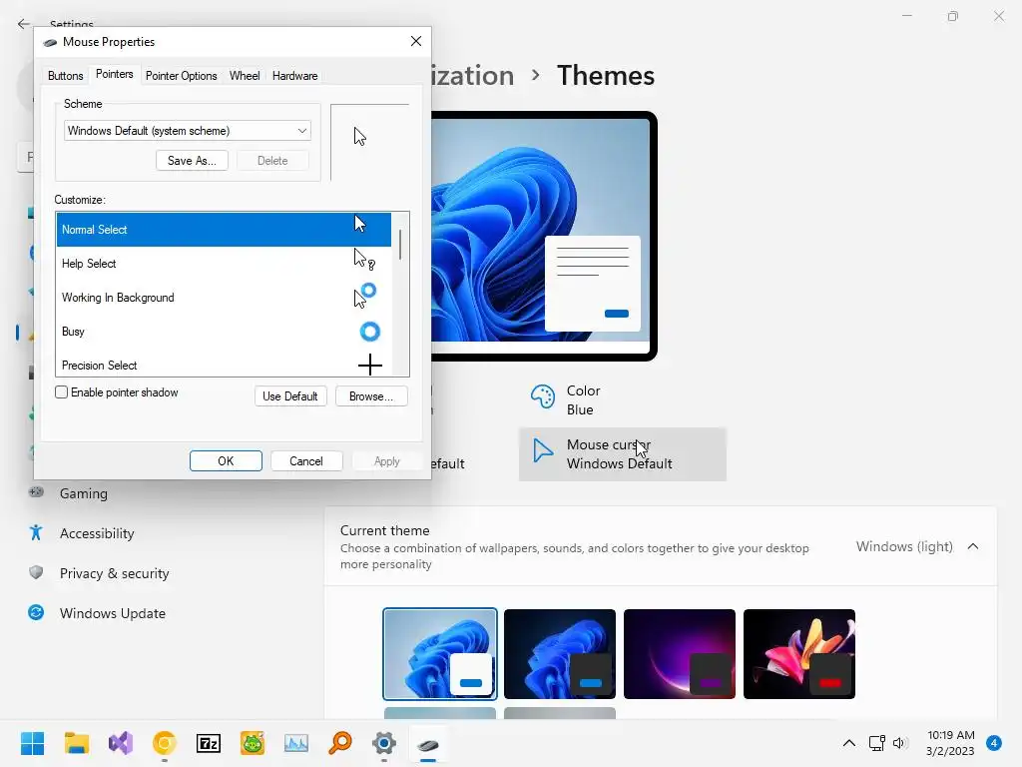Open the Pointer Options tab
1022x767 pixels.
(x=182, y=76)
